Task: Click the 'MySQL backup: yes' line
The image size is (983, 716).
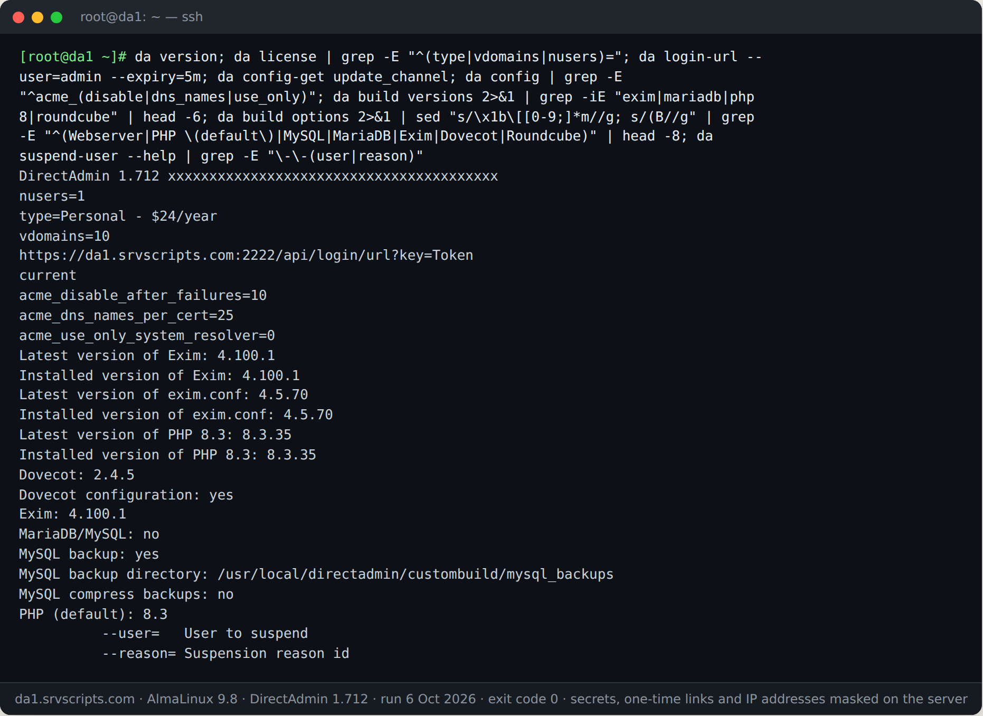Action: pyautogui.click(x=89, y=554)
